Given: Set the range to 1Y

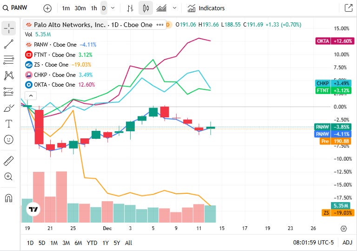Looking at the screenshot, I should point(106,243).
